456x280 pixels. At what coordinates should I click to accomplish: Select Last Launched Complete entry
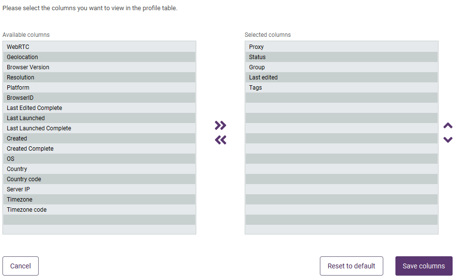pos(99,128)
